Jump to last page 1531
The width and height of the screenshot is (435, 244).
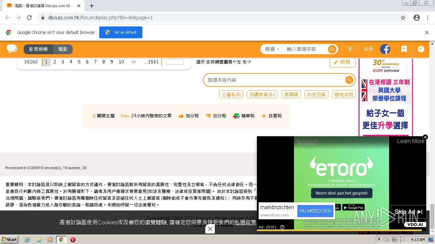tap(151, 62)
